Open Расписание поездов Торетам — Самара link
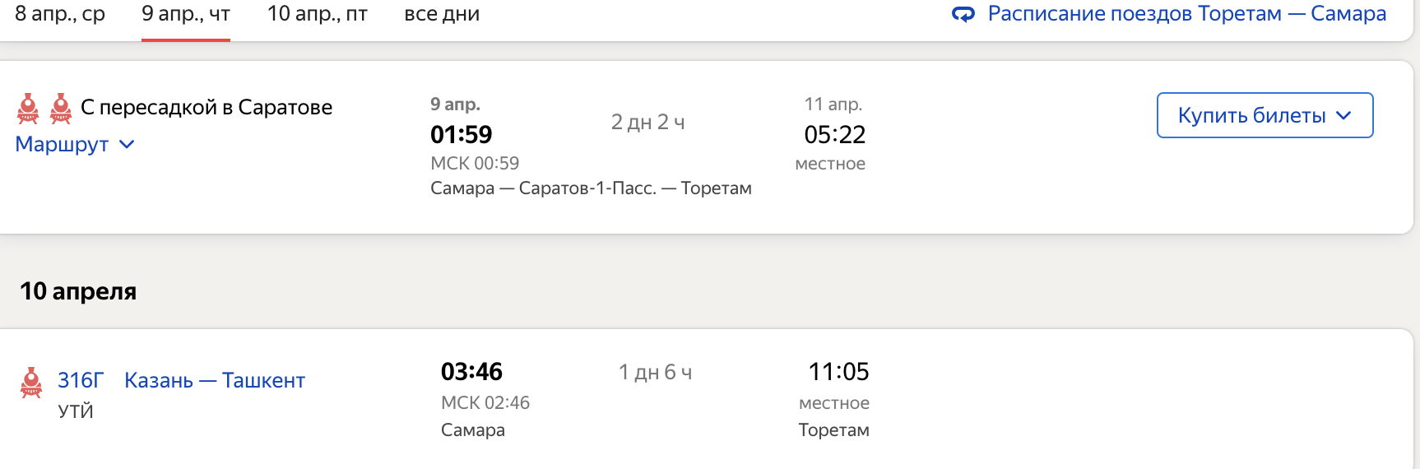Image resolution: width=1420 pixels, height=469 pixels. point(1186,14)
